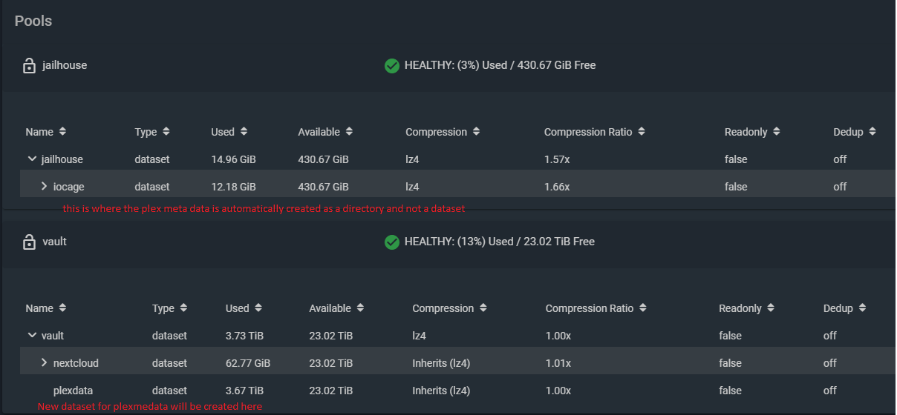Select the plexdata dataset row
This screenshot has height=415, width=897.
coord(73,391)
